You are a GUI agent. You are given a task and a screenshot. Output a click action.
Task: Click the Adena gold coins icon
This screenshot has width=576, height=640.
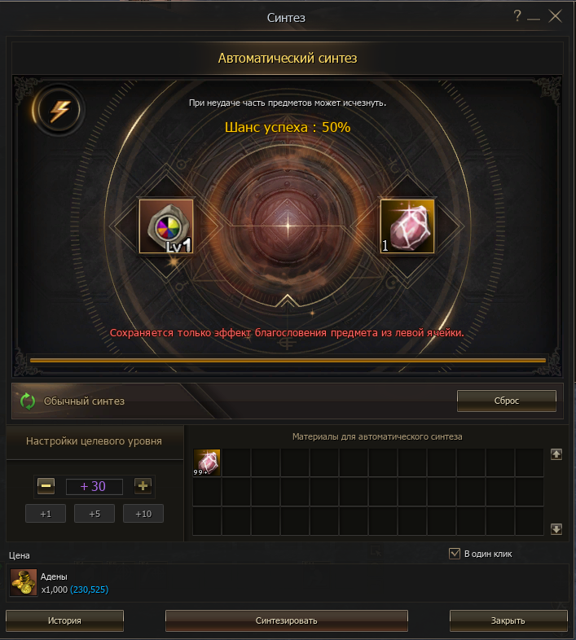pos(24,582)
